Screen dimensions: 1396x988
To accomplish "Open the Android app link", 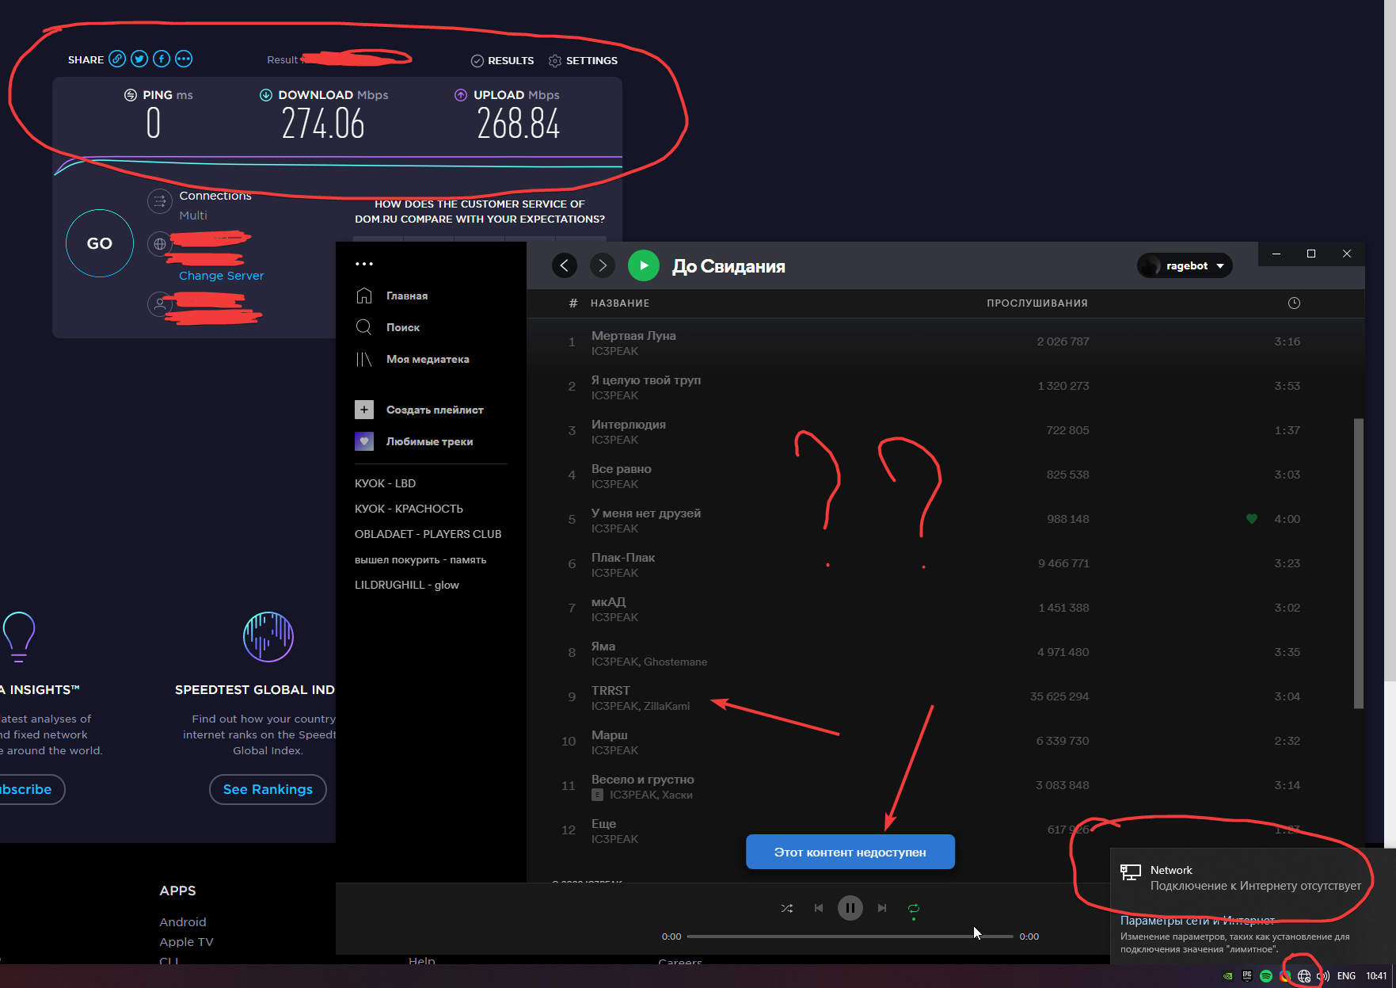I will click(183, 922).
